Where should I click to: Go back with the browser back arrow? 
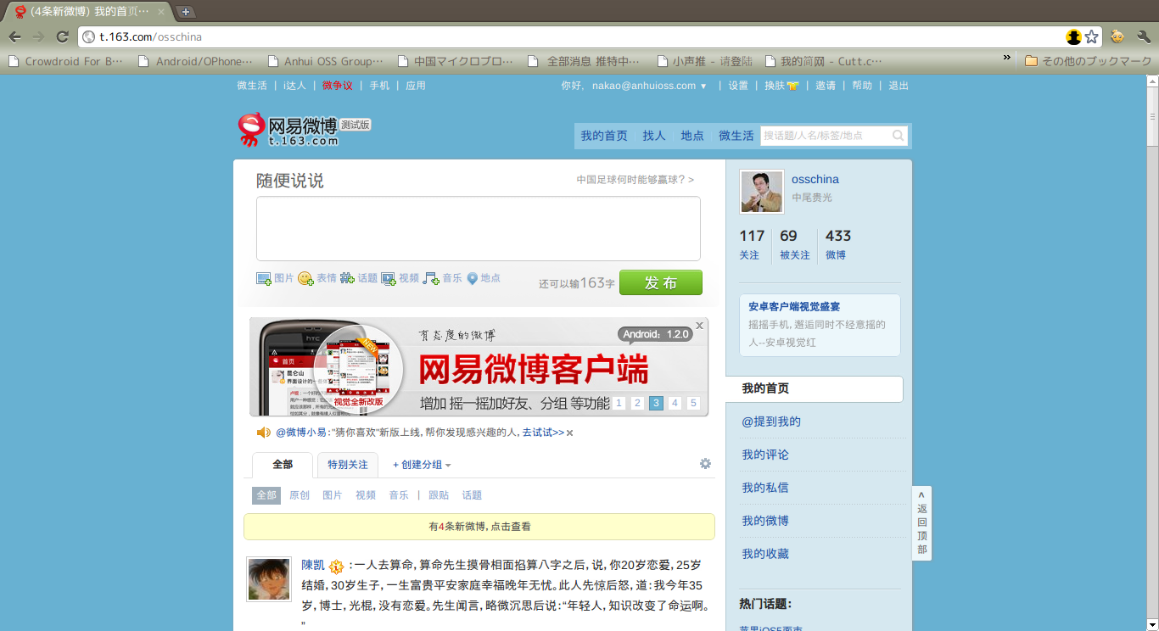(14, 36)
